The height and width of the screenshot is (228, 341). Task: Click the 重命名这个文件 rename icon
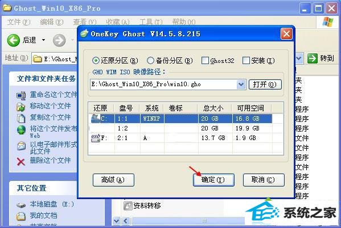pyautogui.click(x=21, y=95)
